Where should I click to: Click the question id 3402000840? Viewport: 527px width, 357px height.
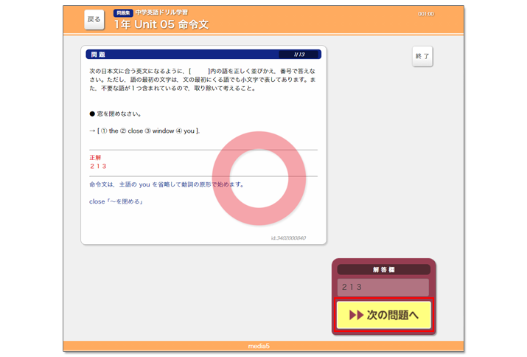point(288,238)
